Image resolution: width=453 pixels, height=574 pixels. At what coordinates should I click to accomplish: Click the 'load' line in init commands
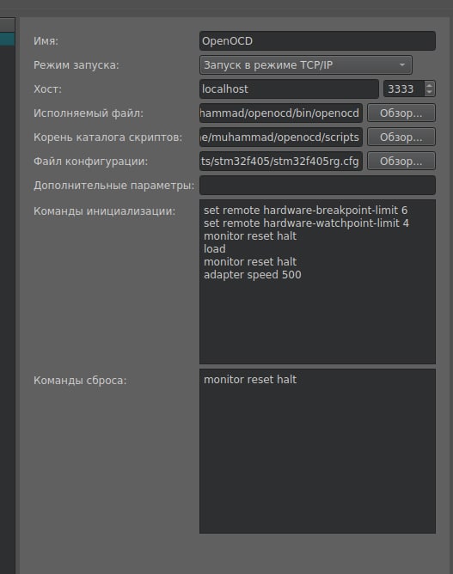pyautogui.click(x=215, y=249)
